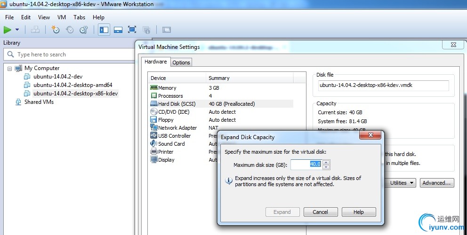Select the Sound Card device row
The width and height of the screenshot is (467, 235).
[x=183, y=144]
